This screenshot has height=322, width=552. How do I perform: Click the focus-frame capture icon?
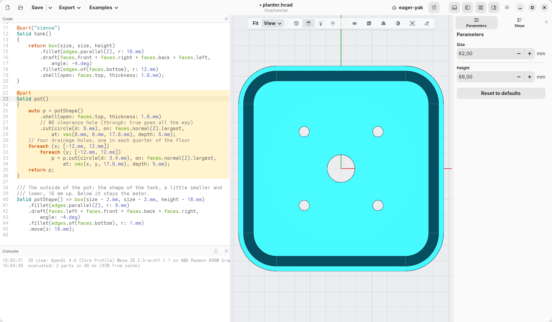(412, 23)
